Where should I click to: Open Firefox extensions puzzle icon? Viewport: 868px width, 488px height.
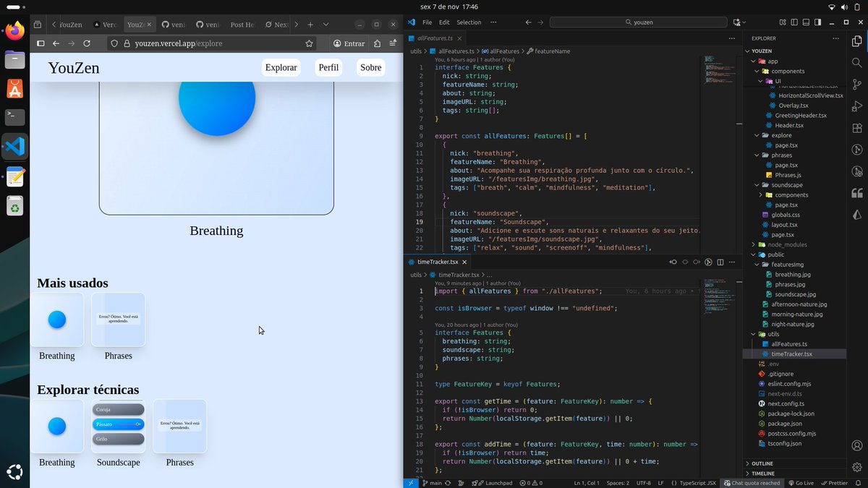377,43
